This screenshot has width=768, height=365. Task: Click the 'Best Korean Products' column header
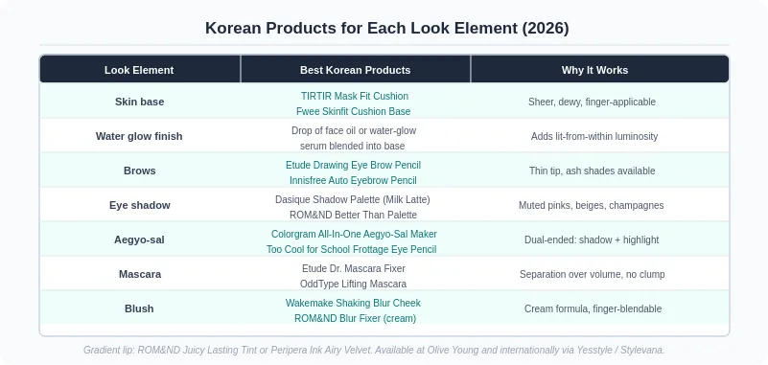(x=355, y=70)
